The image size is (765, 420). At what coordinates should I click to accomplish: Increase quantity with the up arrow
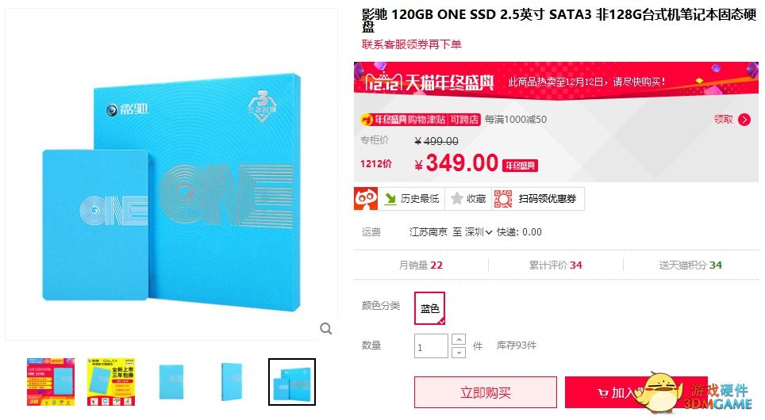459,340
